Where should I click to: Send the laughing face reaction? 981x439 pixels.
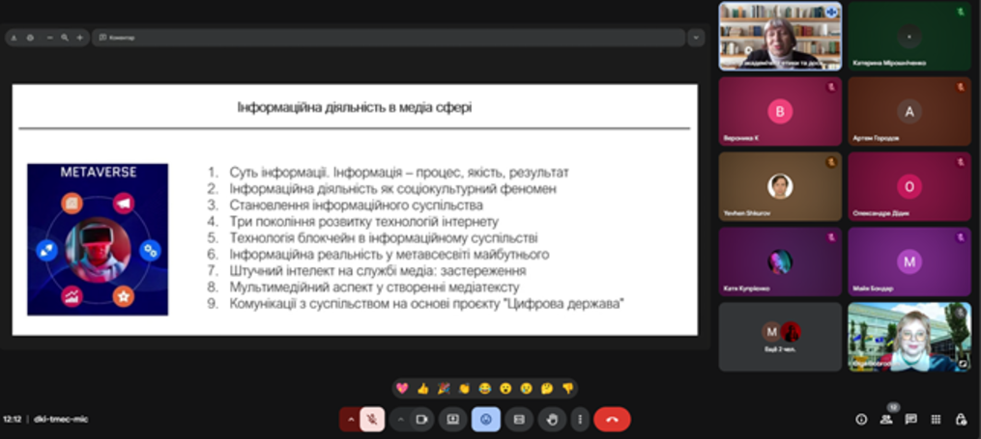(485, 389)
